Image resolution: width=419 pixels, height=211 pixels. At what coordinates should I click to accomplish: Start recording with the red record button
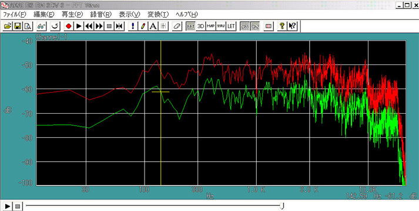tap(69, 26)
